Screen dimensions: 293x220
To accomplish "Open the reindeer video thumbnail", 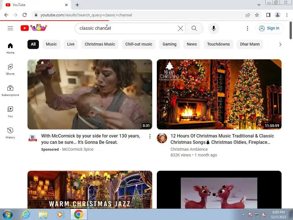I will click(x=219, y=190).
